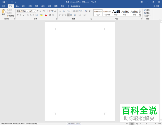The width and height of the screenshot is (162, 125).
Task: Open the File tab
Action: (x=4, y=6)
